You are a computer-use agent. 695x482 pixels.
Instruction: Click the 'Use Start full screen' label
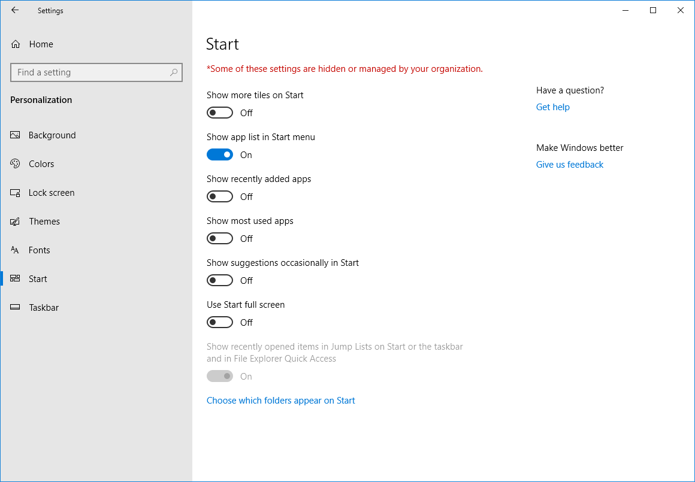pyautogui.click(x=246, y=305)
